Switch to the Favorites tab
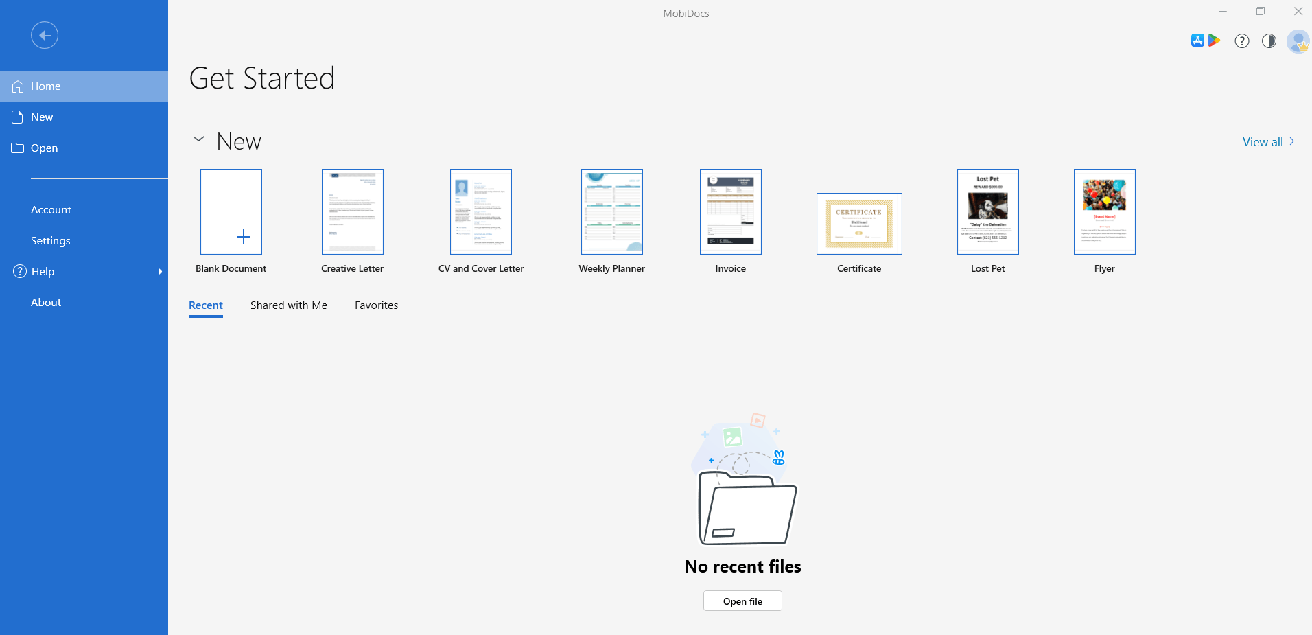 tap(377, 305)
